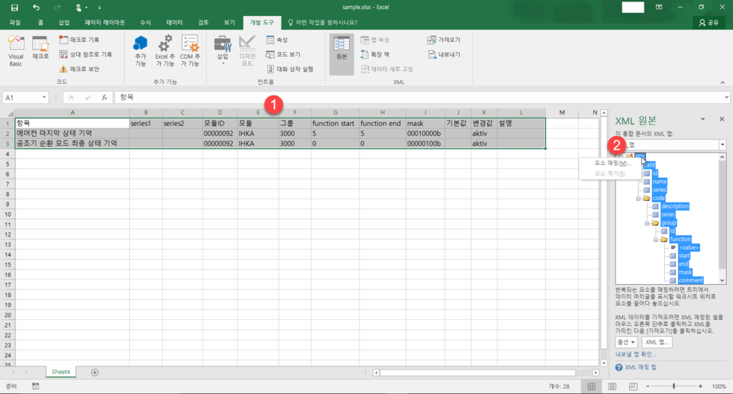Open COM 추가 기능 dialog
This screenshot has height=394, width=733.
(190, 51)
